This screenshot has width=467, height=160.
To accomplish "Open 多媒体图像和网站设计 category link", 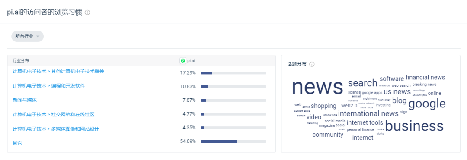I will (56, 129).
